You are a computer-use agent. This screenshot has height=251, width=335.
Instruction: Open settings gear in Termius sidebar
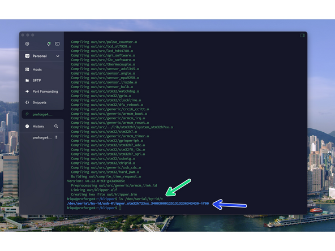point(27,44)
